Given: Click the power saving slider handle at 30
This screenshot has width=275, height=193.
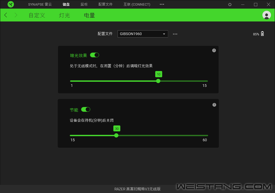Looking at the screenshot, I should (x=116, y=135).
